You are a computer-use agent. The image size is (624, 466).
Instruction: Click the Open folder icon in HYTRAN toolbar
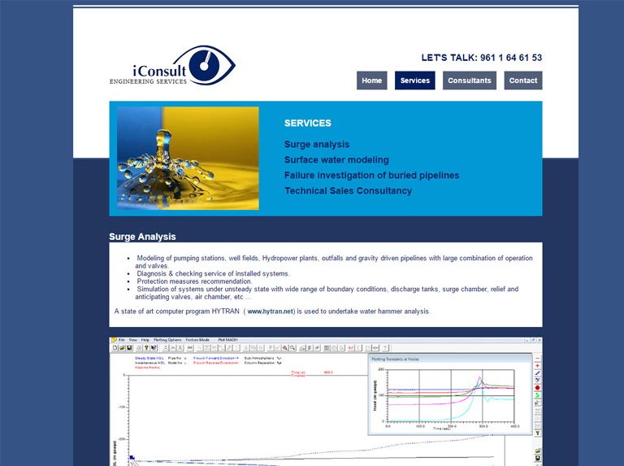(121, 347)
